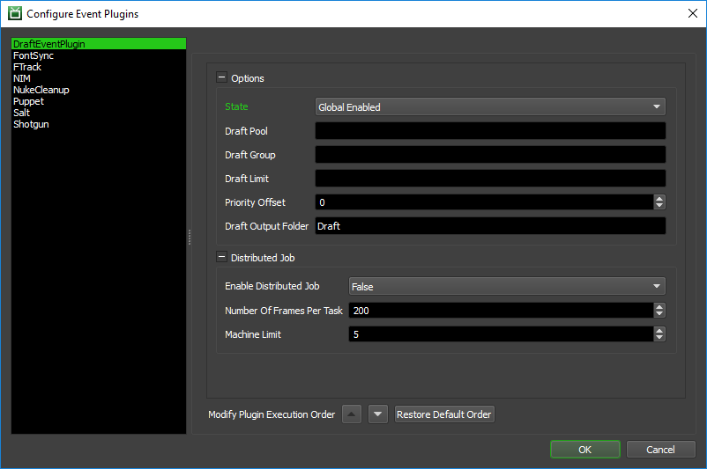
Task: Increase Machine Limit with up arrow
Action: 659,330
